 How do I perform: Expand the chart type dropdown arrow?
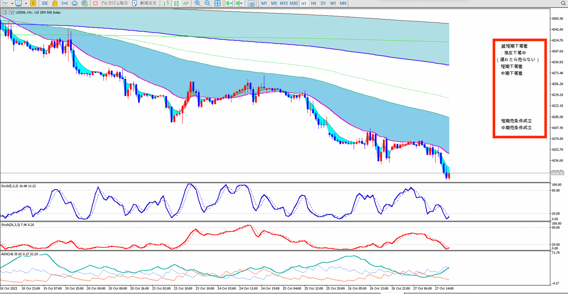[12, 3]
